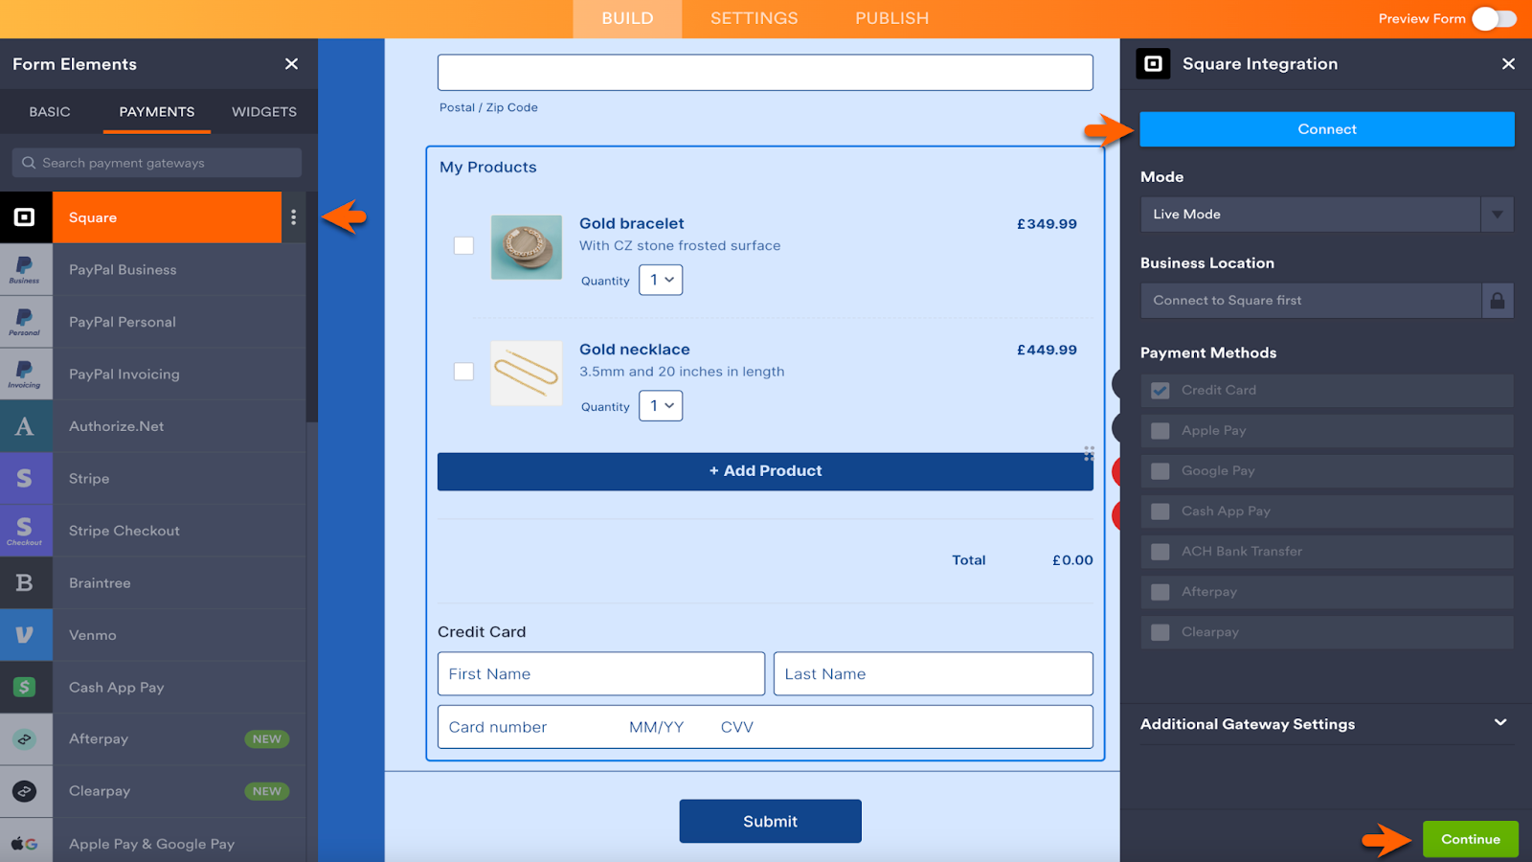Choose the Afterpay gateway icon
This screenshot has width=1532, height=862.
tap(25, 739)
